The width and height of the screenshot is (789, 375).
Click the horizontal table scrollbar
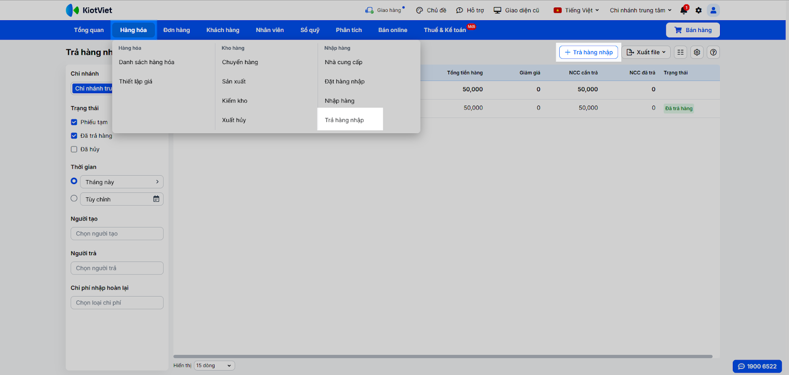443,356
